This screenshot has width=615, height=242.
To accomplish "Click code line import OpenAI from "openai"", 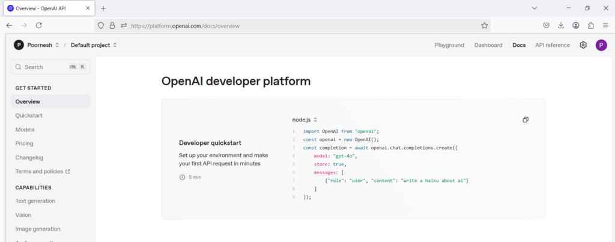I will (x=341, y=132).
